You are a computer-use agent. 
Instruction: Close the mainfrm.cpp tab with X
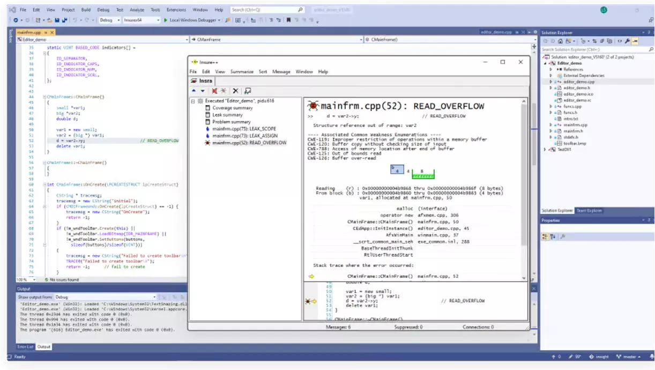(x=53, y=33)
